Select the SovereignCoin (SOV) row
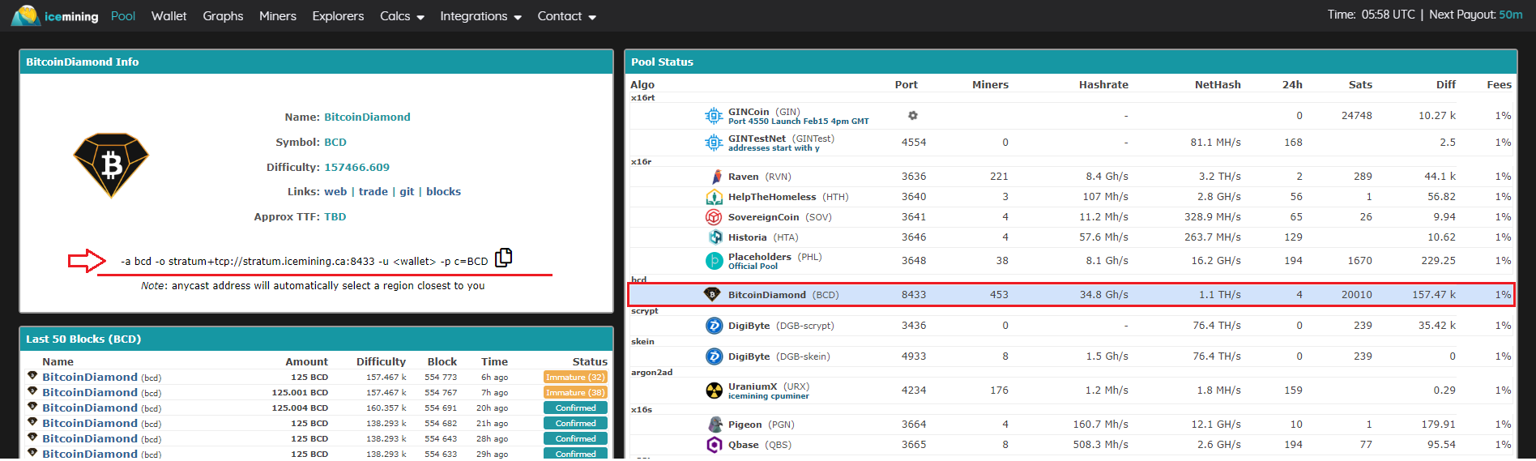Viewport: 1536px width, 461px height. pos(1071,217)
